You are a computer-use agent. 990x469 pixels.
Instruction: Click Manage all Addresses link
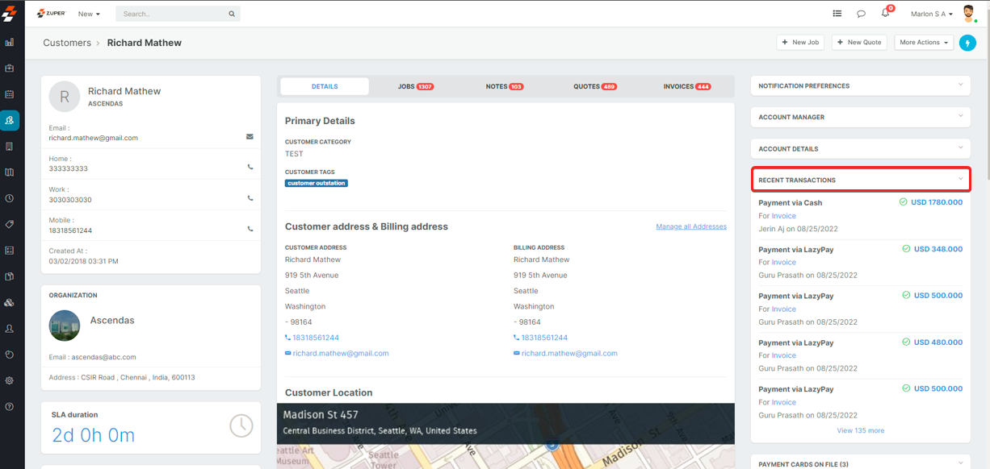690,226
